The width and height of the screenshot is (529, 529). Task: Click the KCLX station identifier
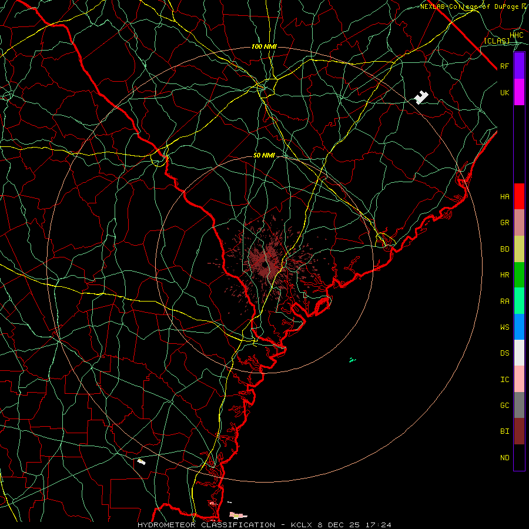[302, 525]
